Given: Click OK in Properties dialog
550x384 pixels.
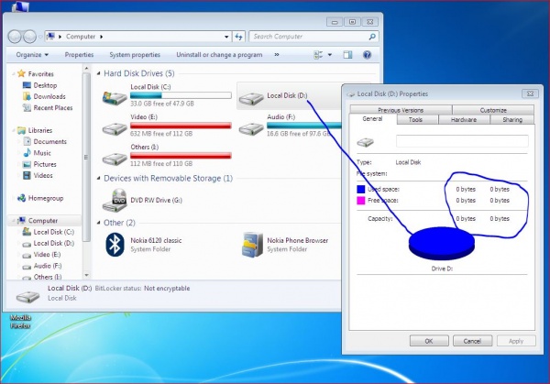Looking at the screenshot, I should pos(429,341).
